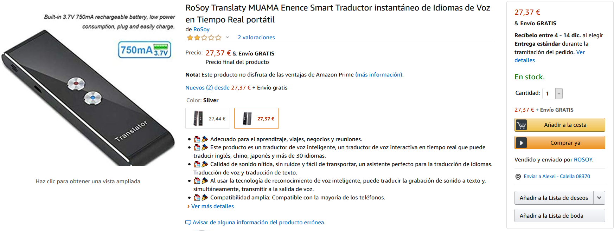Open the RoSoy brand link
Viewport: 614px width, 231px height.
tap(201, 29)
